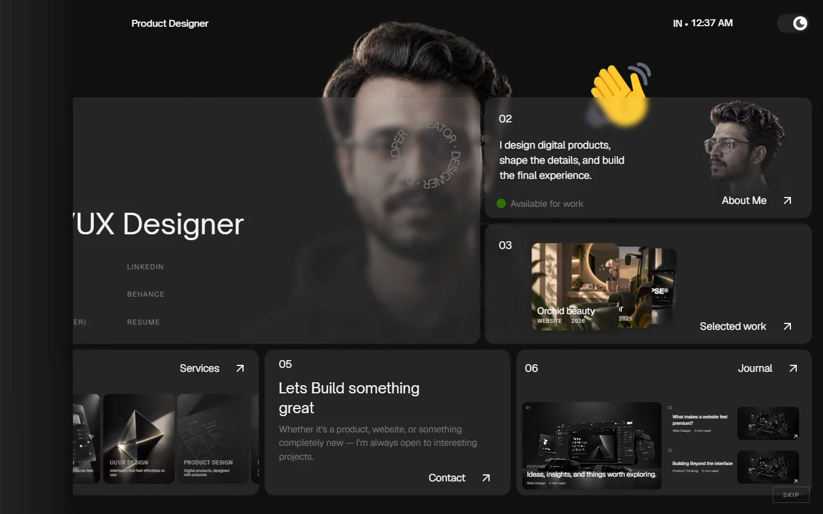This screenshot has height=514, width=823.
Task: Select the Product Design service card
Action: point(213,439)
